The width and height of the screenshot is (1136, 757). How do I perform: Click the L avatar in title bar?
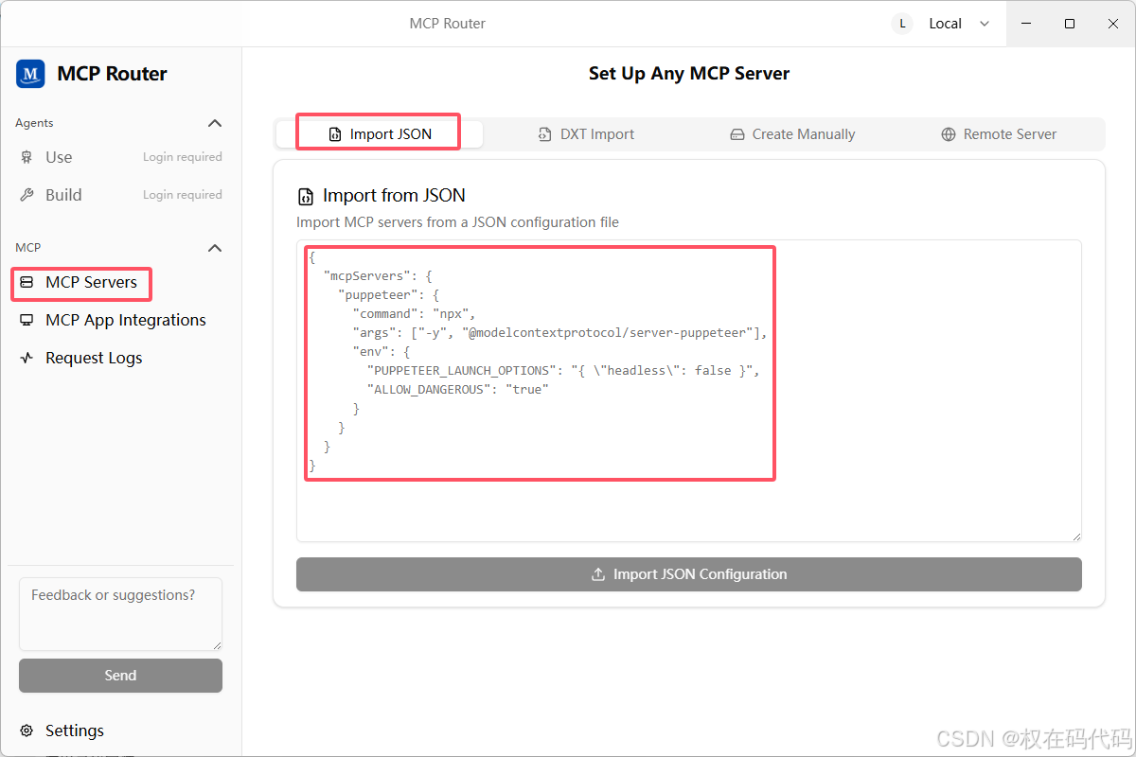[902, 24]
